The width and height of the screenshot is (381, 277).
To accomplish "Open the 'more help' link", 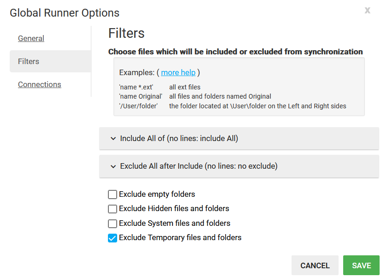I will click(x=178, y=72).
